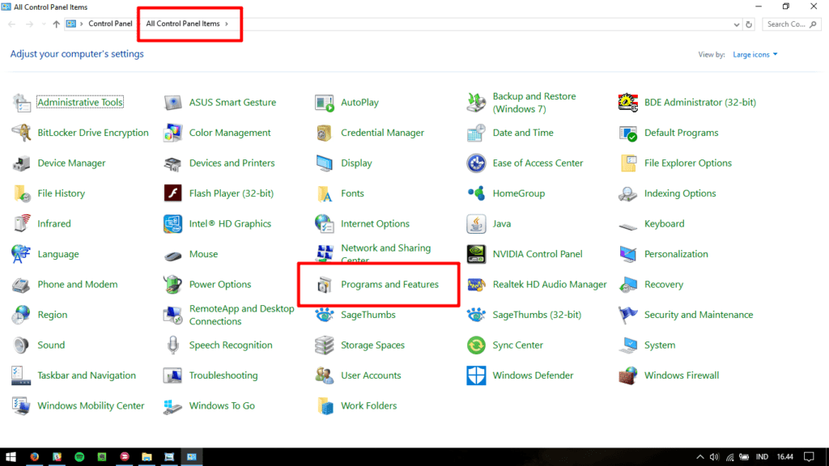Go up one folder level

(56, 24)
